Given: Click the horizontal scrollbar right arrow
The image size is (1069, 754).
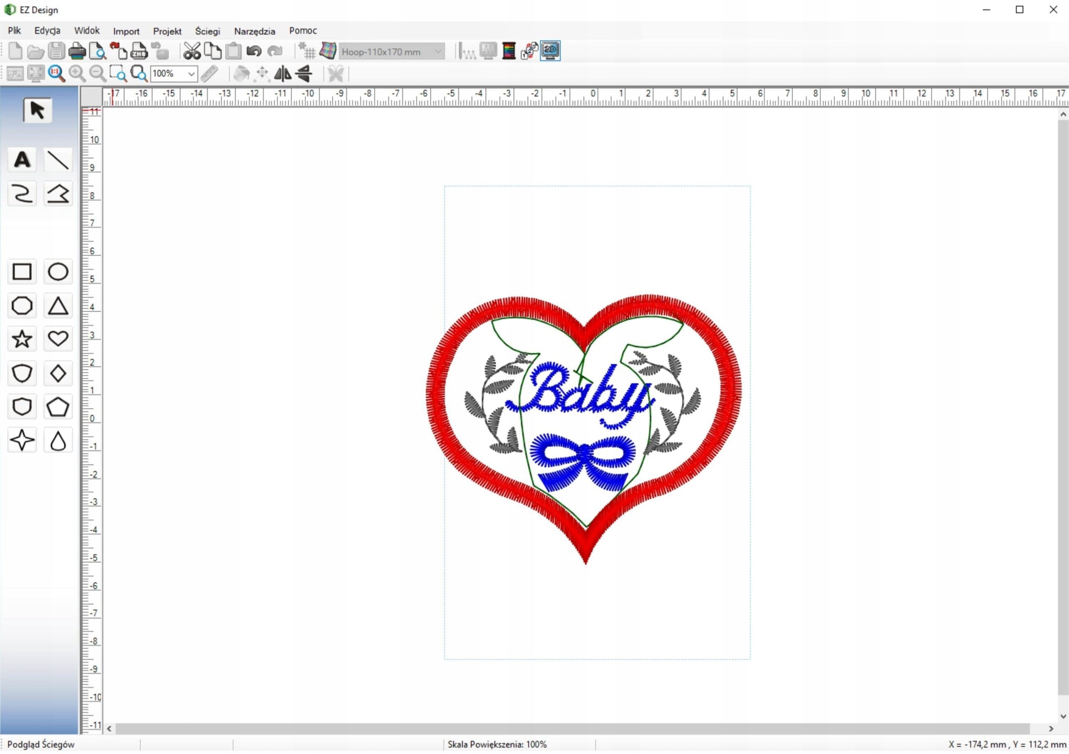Looking at the screenshot, I should coord(1050,729).
